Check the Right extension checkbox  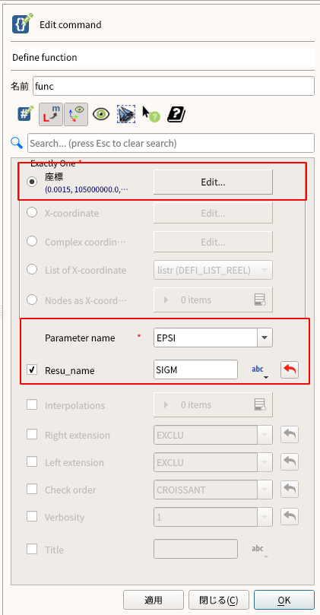click(x=32, y=435)
